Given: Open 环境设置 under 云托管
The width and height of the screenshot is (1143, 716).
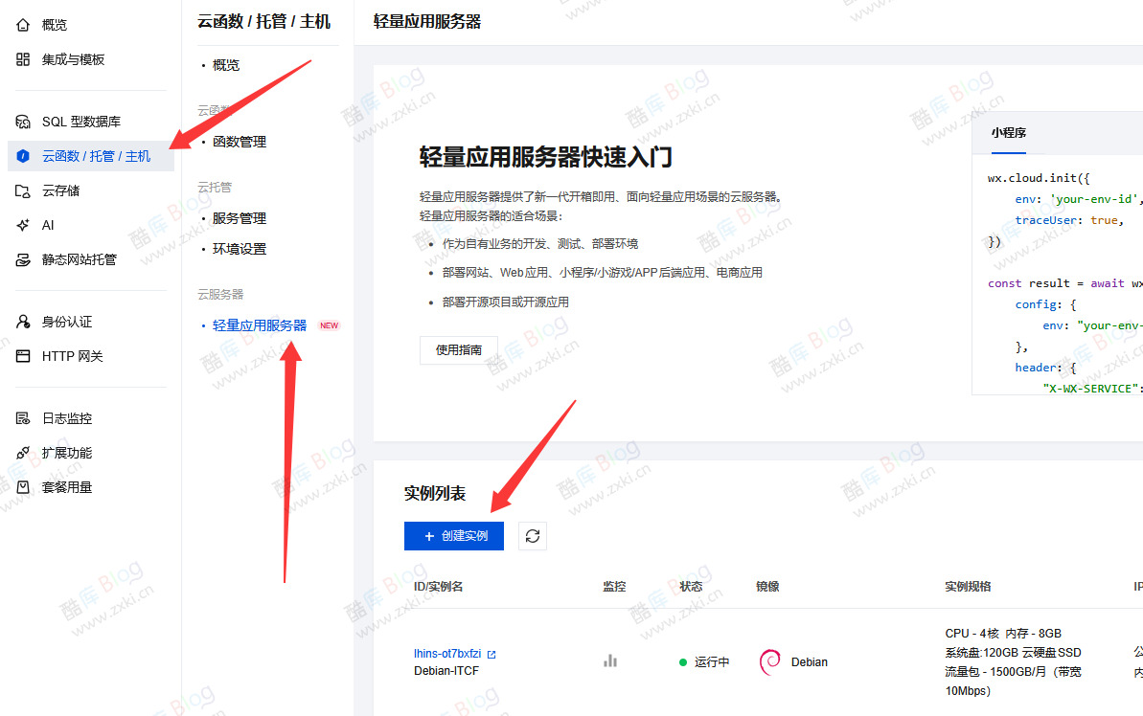Looking at the screenshot, I should click(240, 248).
